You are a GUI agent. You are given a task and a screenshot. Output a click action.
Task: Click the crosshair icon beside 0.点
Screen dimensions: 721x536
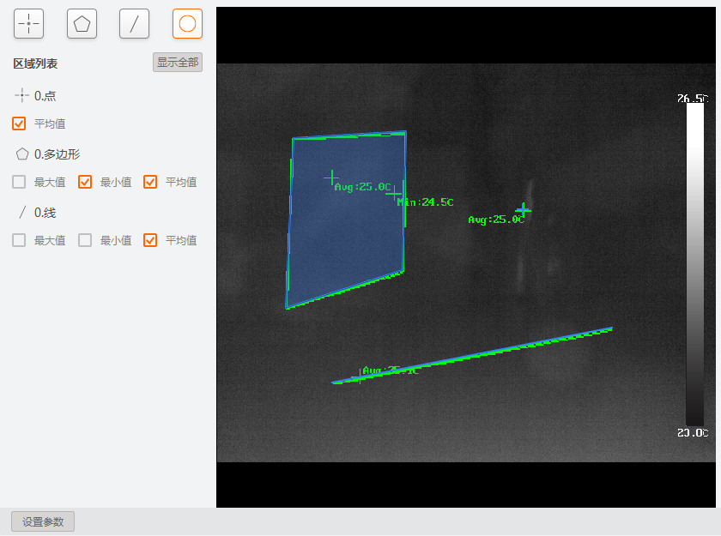[x=21, y=96]
